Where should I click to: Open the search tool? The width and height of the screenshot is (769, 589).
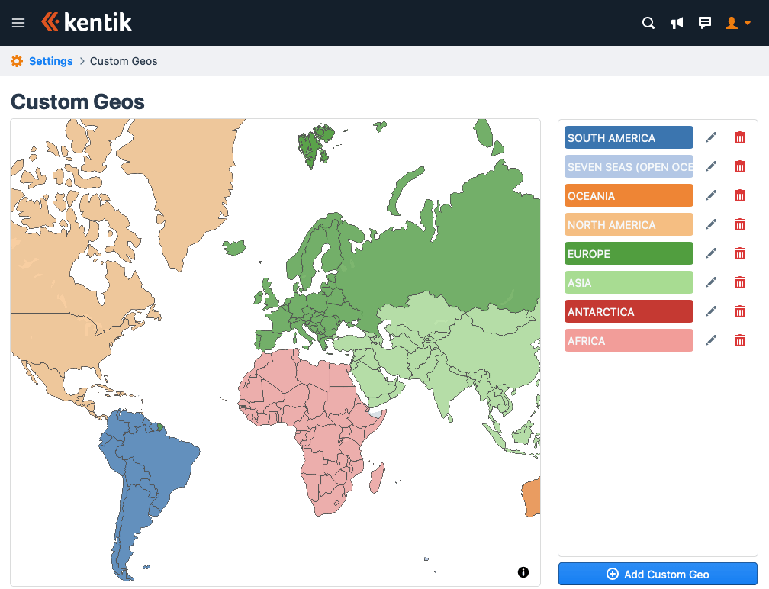pyautogui.click(x=648, y=23)
